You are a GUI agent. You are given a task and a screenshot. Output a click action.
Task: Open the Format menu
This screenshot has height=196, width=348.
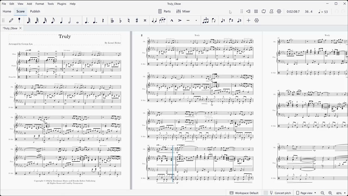(40, 4)
